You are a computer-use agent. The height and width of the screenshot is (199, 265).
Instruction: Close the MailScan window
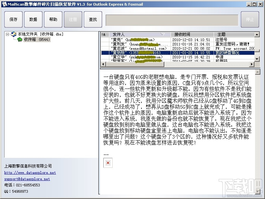pyautogui.click(x=260, y=4)
